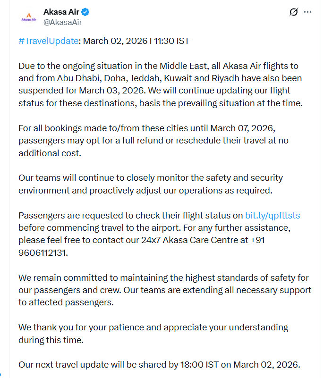Image resolution: width=324 pixels, height=378 pixels.
Task: Click the blue verified badge icon
Action: pos(86,12)
